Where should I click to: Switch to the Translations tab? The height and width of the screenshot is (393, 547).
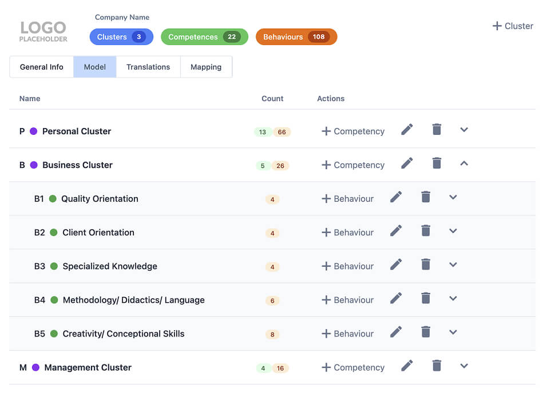pyautogui.click(x=148, y=67)
